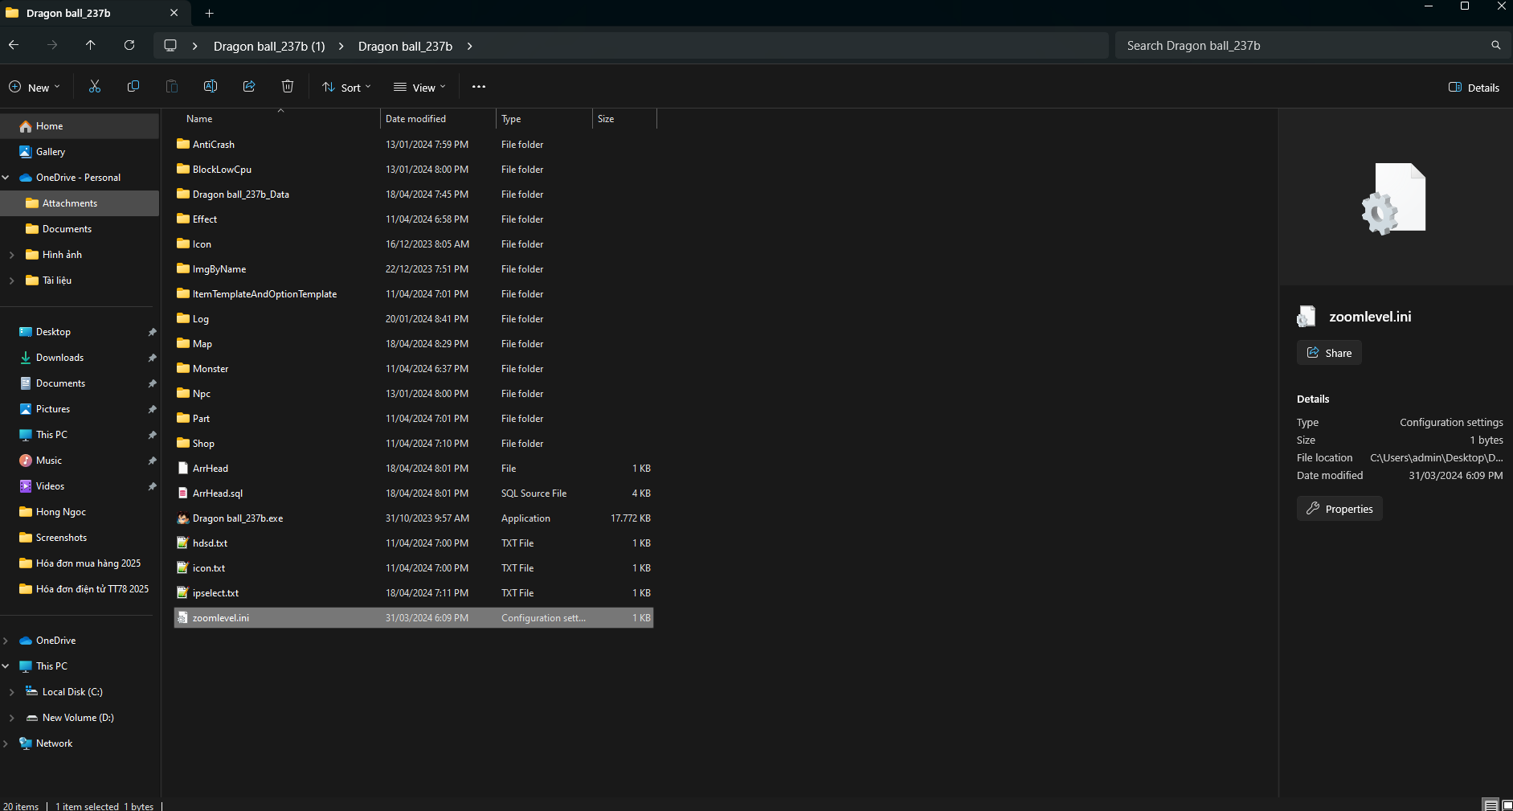Sort by Date modified column header
Screen dimensions: 1513x811
(438, 119)
